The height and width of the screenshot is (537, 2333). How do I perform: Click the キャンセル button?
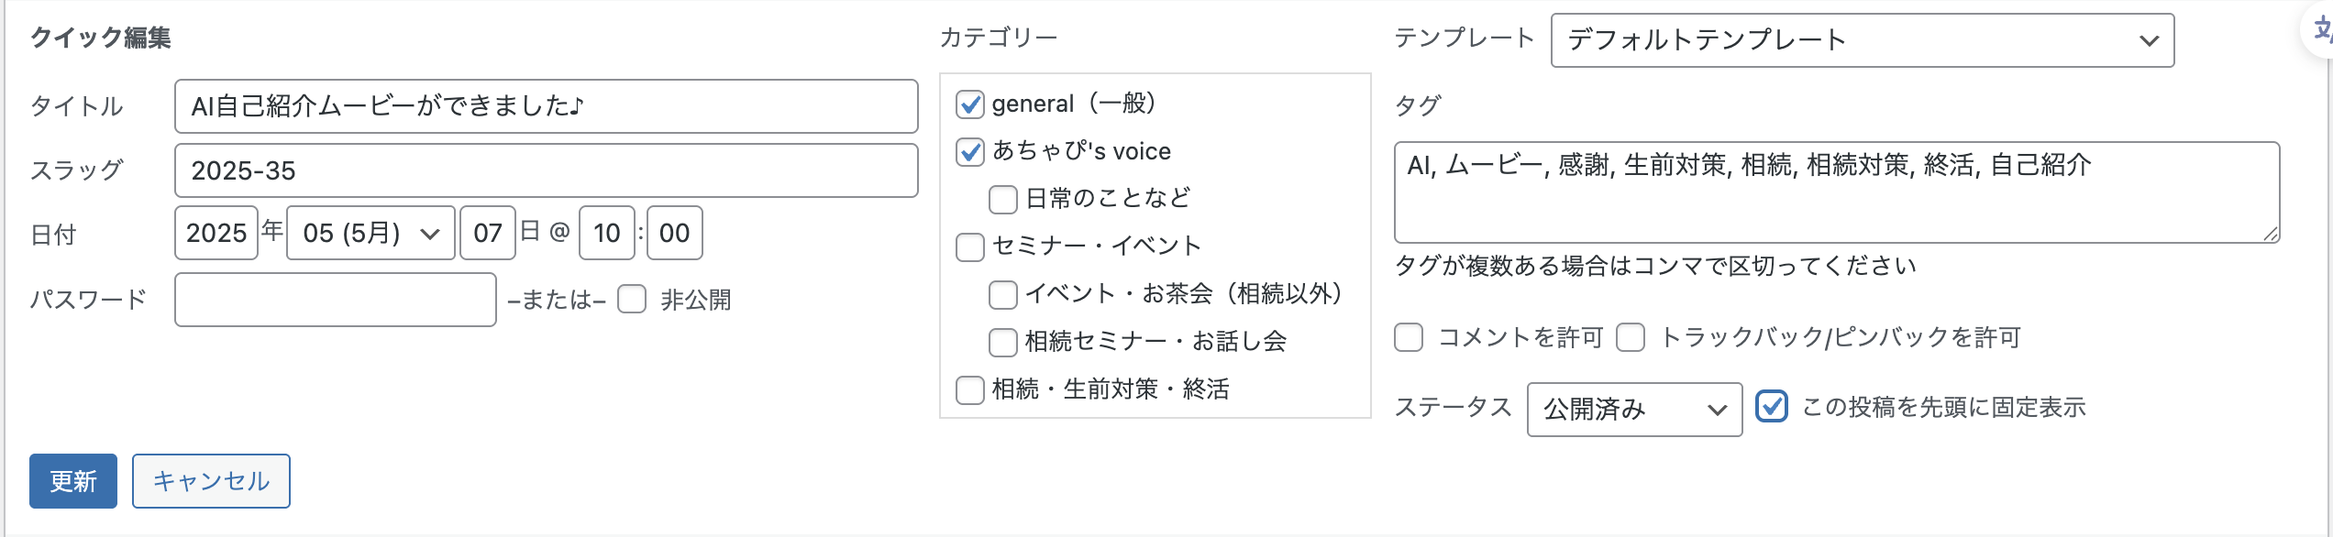(x=211, y=481)
